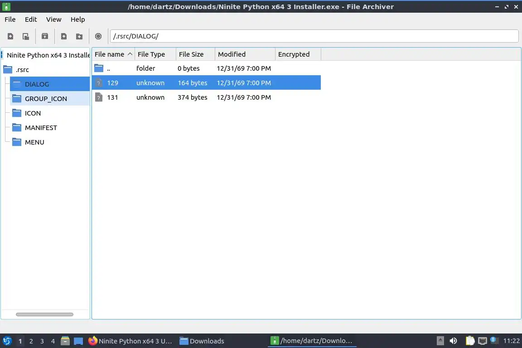The image size is (522, 348).
Task: Switch to workspace 3 in the taskbar
Action: pyautogui.click(x=42, y=341)
